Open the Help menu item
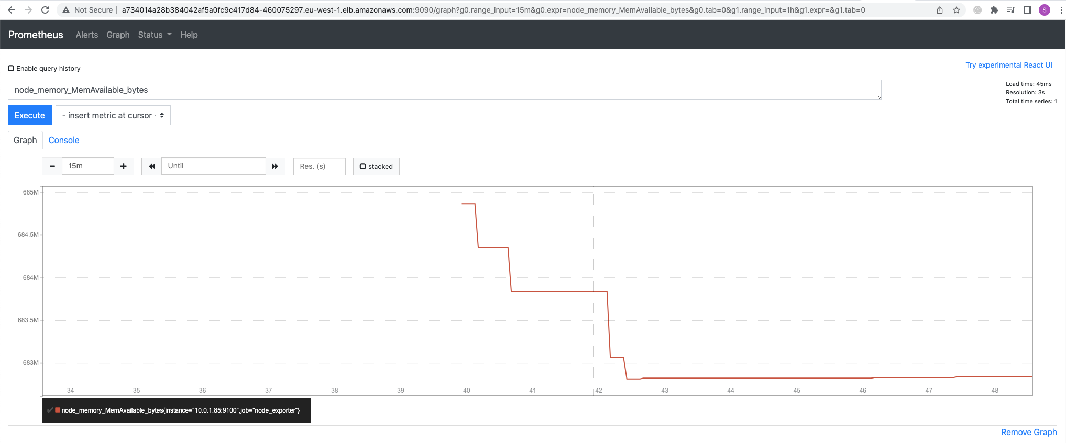Screen dimensions: 1066x443 pyautogui.click(x=189, y=35)
